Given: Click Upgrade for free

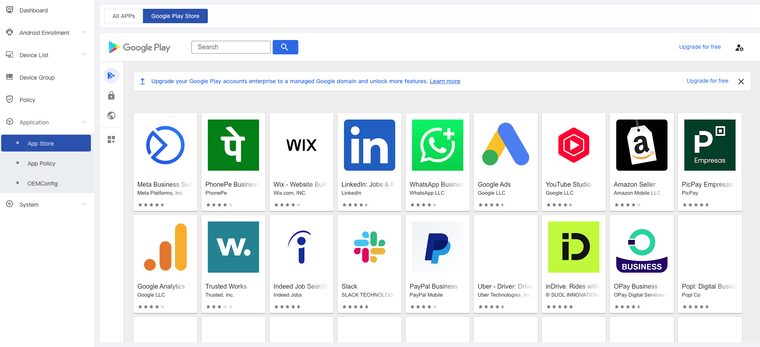Looking at the screenshot, I should [700, 47].
